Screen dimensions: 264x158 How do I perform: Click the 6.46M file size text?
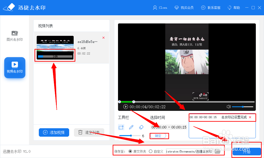tap(82, 48)
